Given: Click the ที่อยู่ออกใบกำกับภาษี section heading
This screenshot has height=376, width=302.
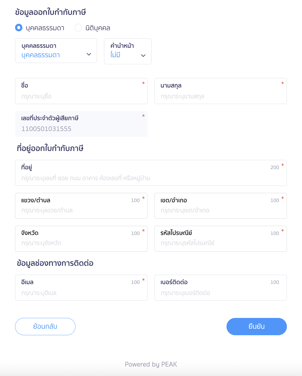Looking at the screenshot, I should 50,148.
